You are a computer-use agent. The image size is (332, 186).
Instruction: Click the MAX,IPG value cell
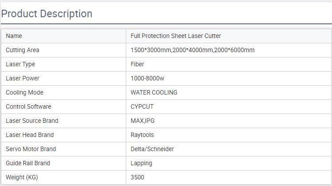tap(143, 121)
